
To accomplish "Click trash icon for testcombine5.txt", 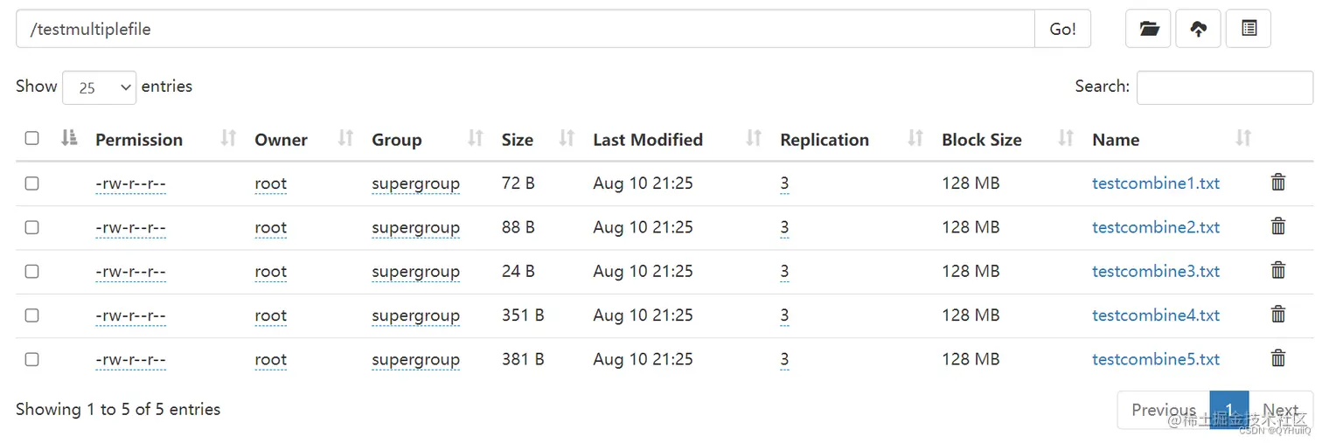I will pos(1277,358).
